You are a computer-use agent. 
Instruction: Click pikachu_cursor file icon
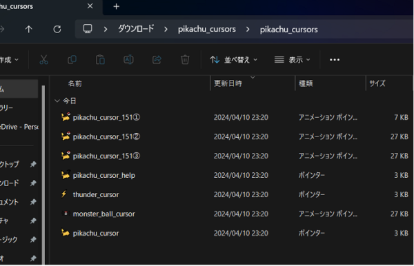(x=66, y=233)
